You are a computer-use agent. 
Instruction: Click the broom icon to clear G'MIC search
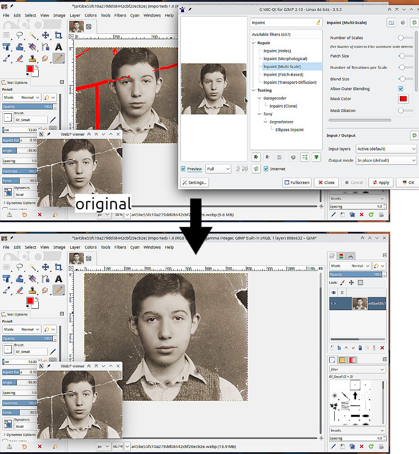318,22
